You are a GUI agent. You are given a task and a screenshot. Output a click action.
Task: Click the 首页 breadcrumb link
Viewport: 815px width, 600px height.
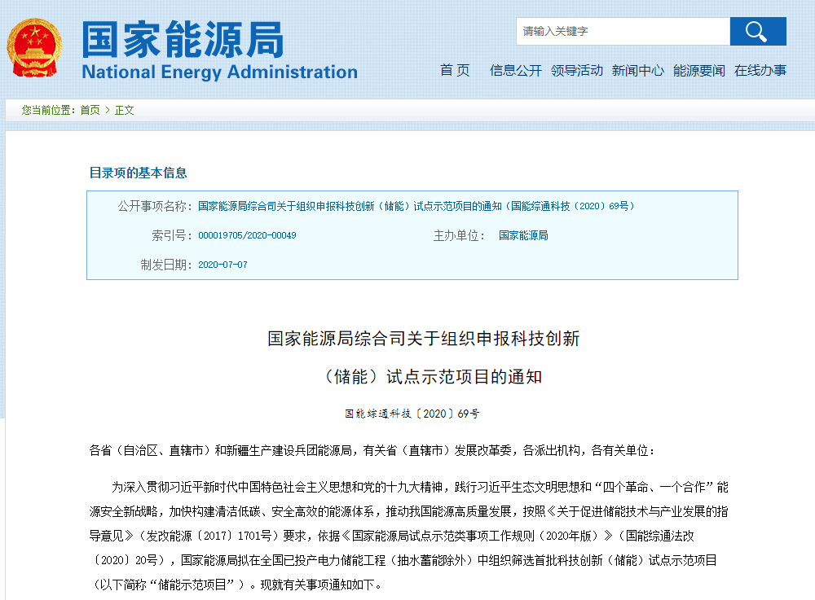pyautogui.click(x=88, y=110)
